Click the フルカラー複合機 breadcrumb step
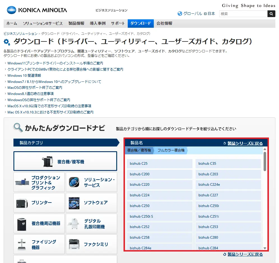The height and width of the screenshot is (263, 279). 171,150
